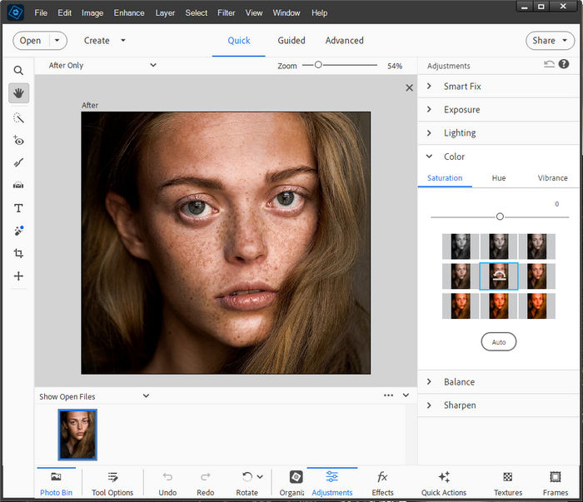Click the Share button
This screenshot has height=502, width=583.
click(551, 40)
